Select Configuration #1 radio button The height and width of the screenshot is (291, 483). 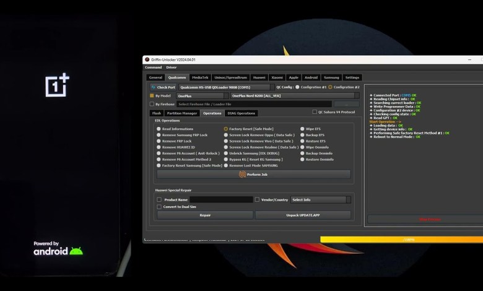[297, 87]
